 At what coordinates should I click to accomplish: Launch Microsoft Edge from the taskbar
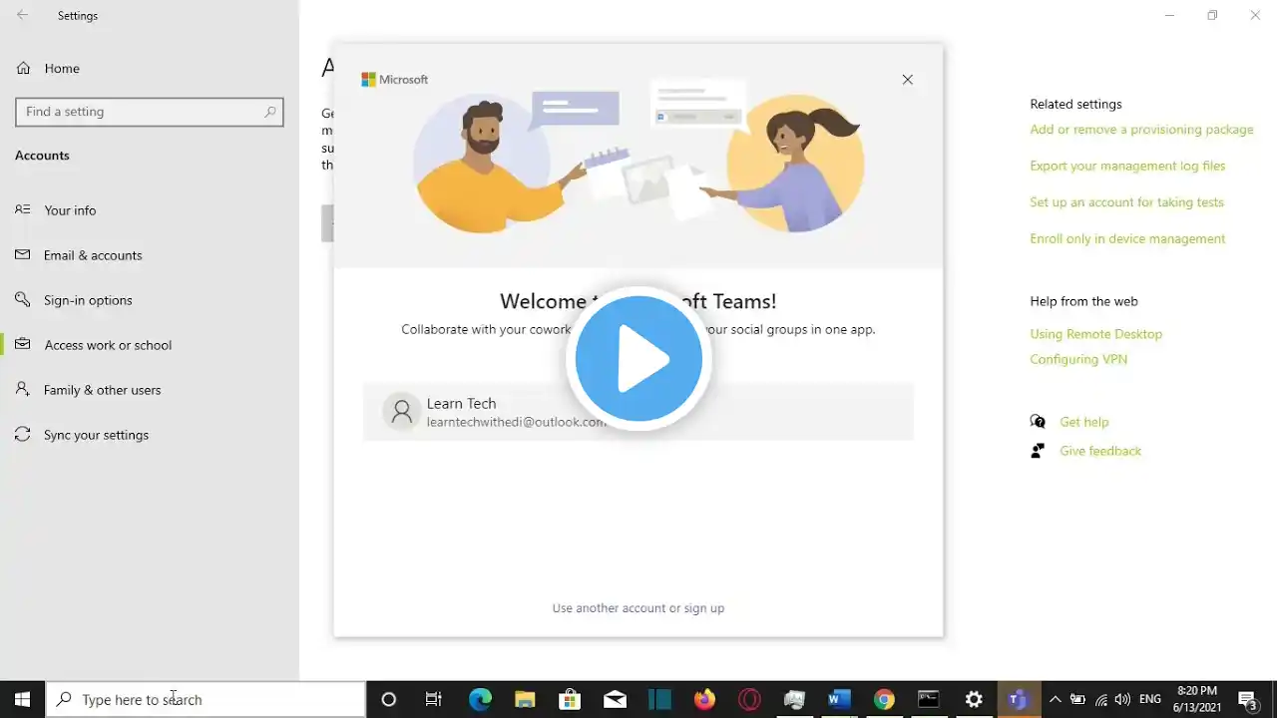pyautogui.click(x=480, y=699)
